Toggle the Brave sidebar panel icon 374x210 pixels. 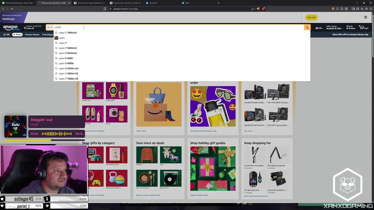click(x=353, y=9)
